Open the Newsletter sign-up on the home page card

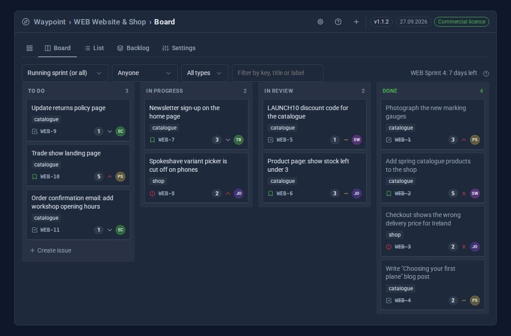(x=196, y=124)
